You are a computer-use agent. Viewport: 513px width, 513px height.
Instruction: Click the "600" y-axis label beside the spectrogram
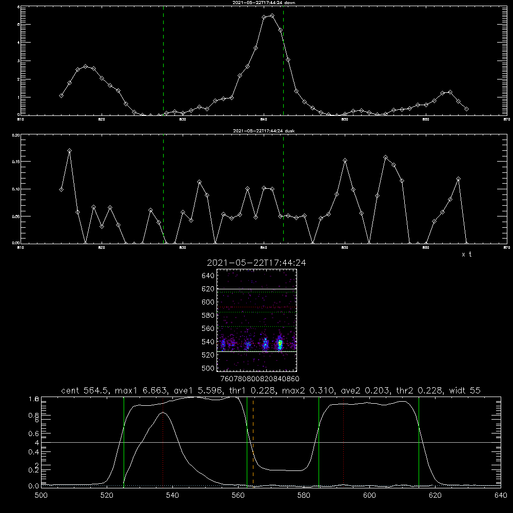[x=208, y=302]
